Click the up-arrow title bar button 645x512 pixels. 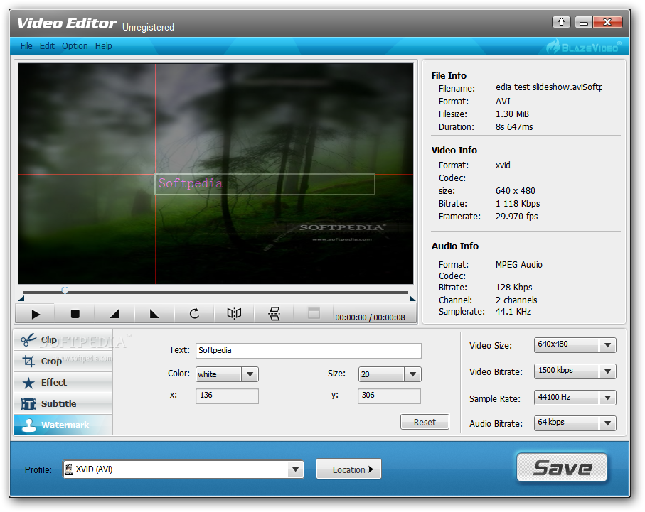[561, 22]
